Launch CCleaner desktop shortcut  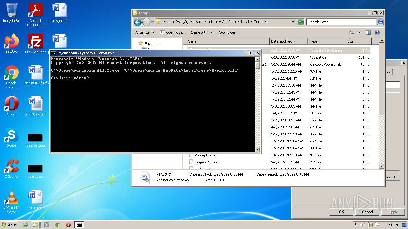pos(11,169)
